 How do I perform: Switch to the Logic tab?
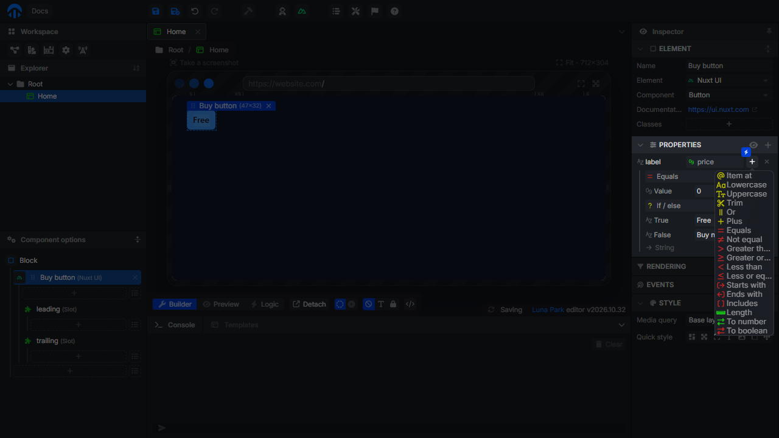coord(265,304)
